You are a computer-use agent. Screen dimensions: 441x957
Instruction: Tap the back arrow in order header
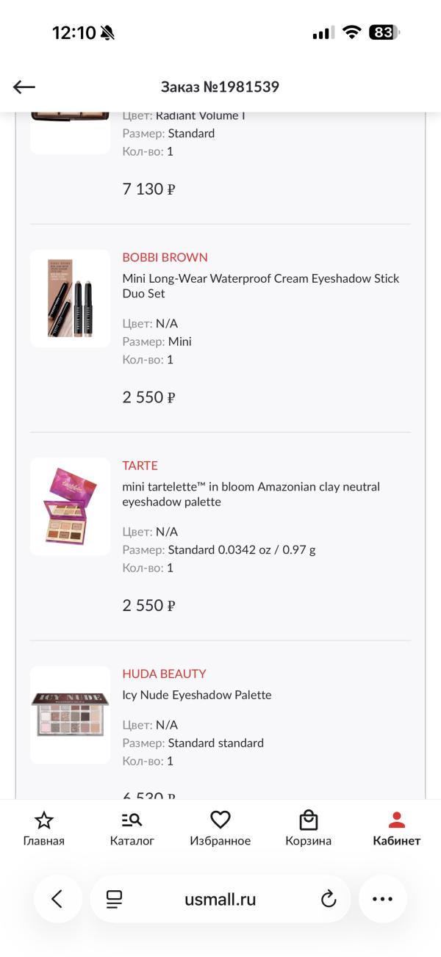[x=24, y=87]
